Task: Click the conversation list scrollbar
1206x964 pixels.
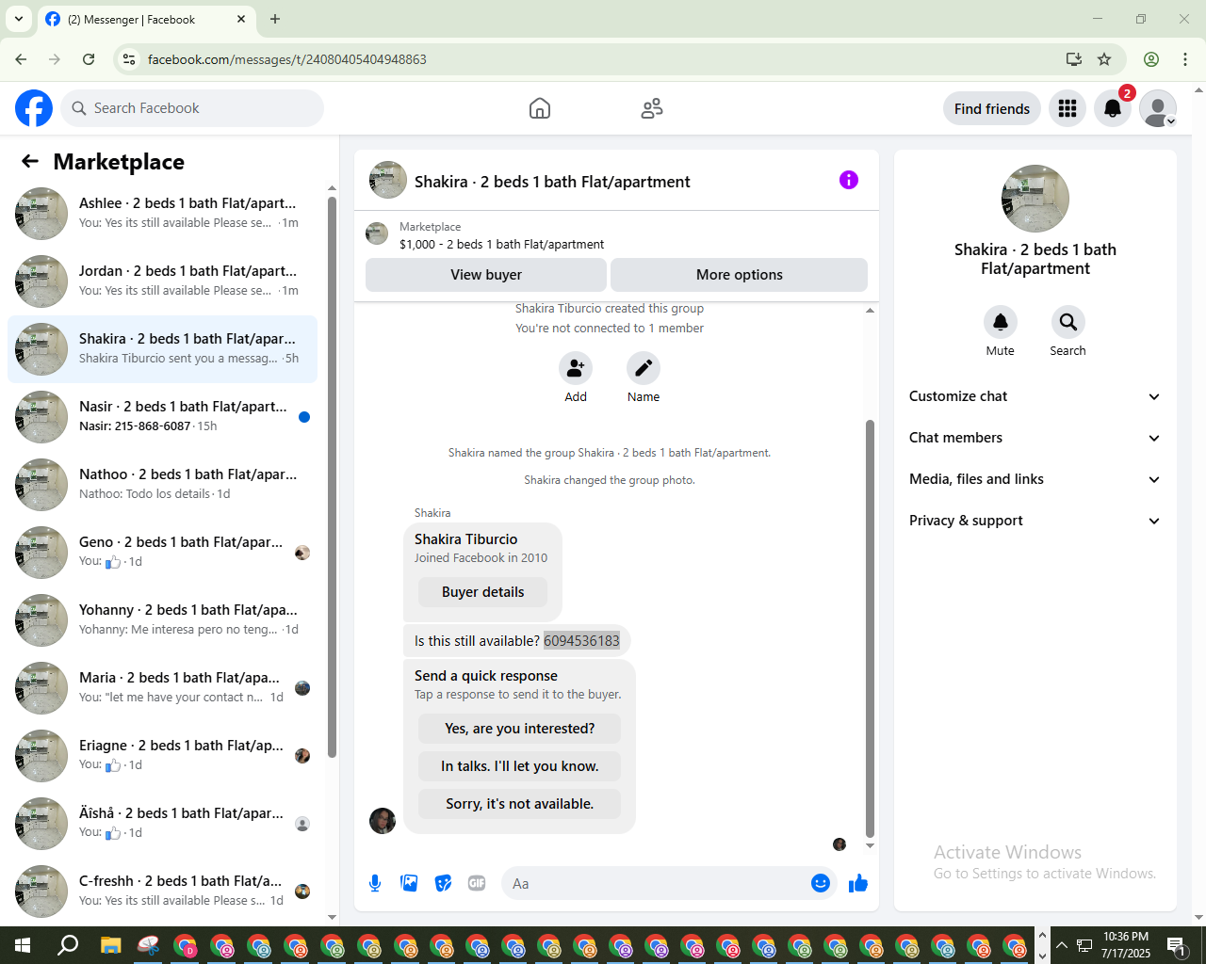Action: 332,475
